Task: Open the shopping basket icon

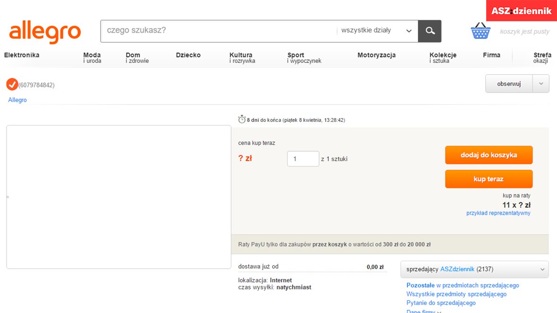Action: click(481, 31)
